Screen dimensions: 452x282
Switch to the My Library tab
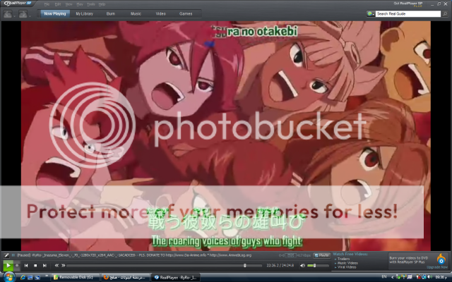pyautogui.click(x=84, y=13)
